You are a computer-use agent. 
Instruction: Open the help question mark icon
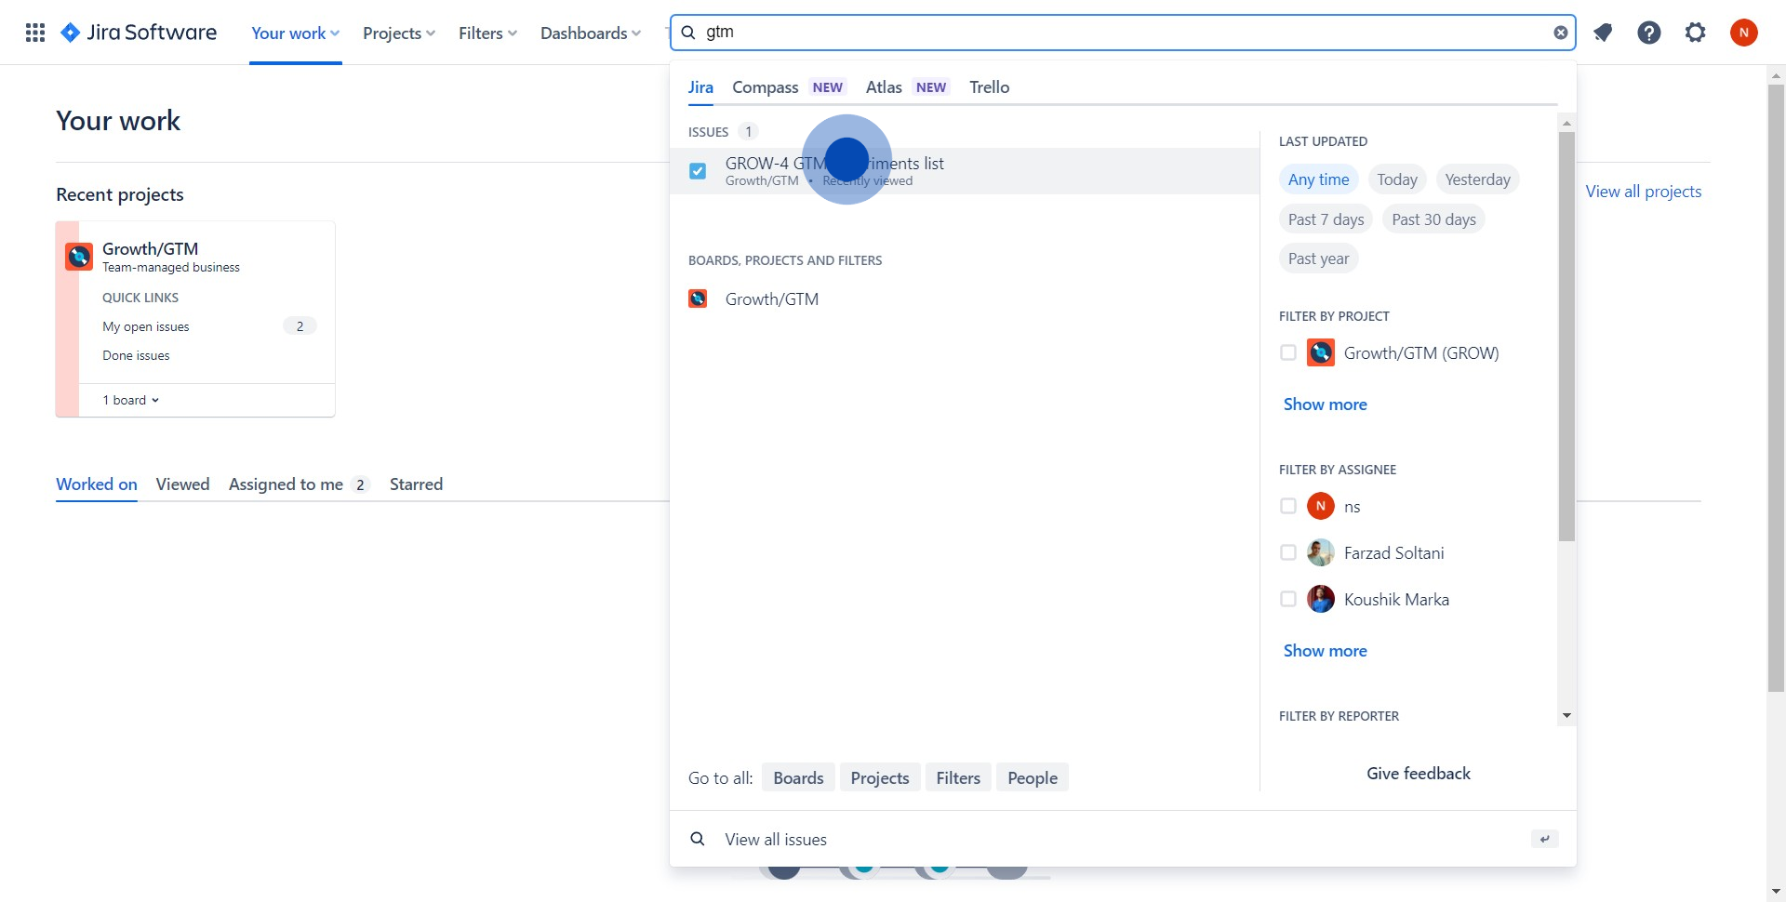tap(1648, 33)
